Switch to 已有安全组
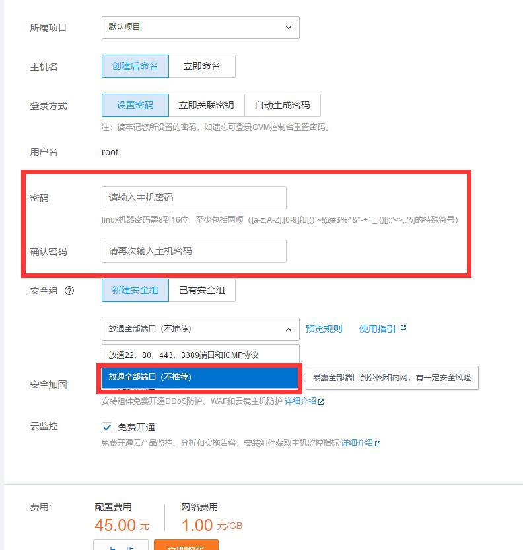 201,291
